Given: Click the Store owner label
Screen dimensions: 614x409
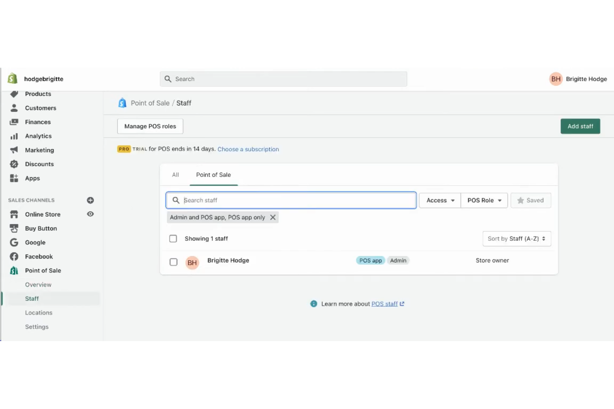Looking at the screenshot, I should 492,260.
